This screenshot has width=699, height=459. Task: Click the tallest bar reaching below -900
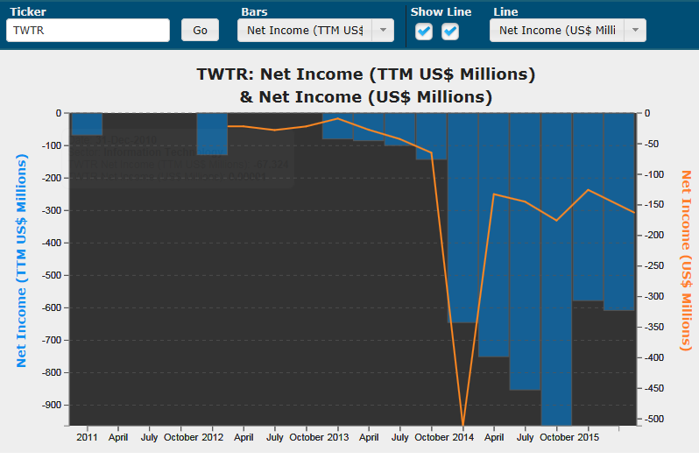pos(557,269)
